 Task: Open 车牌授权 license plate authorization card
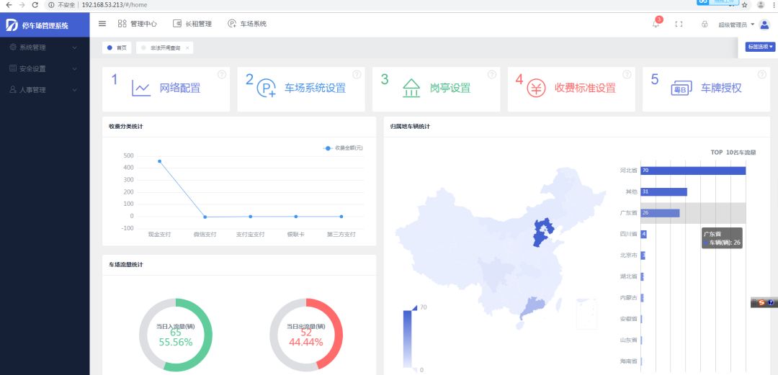click(706, 89)
